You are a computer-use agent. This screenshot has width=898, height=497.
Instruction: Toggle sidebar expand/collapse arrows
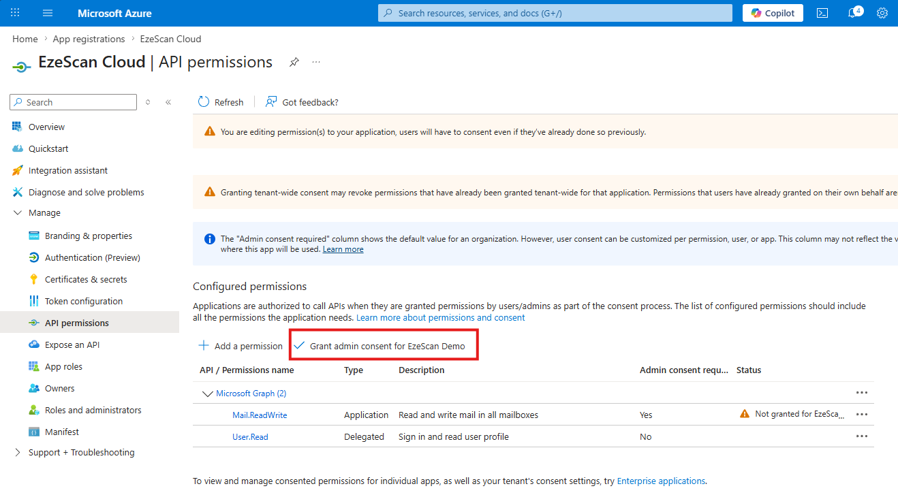click(148, 102)
